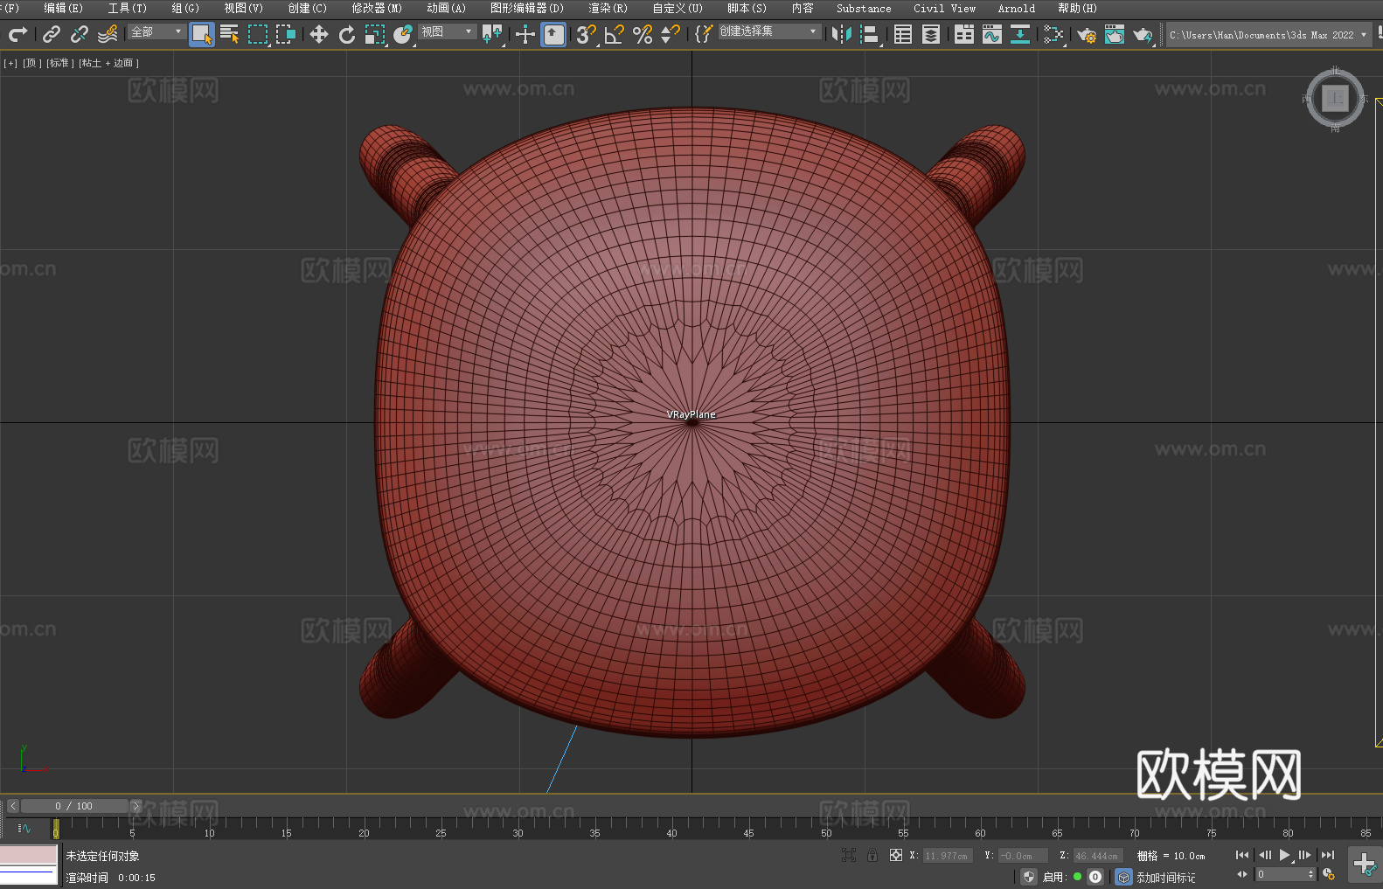The height and width of the screenshot is (889, 1383).
Task: Click the time slider 0 / 100
Action: pyautogui.click(x=74, y=806)
